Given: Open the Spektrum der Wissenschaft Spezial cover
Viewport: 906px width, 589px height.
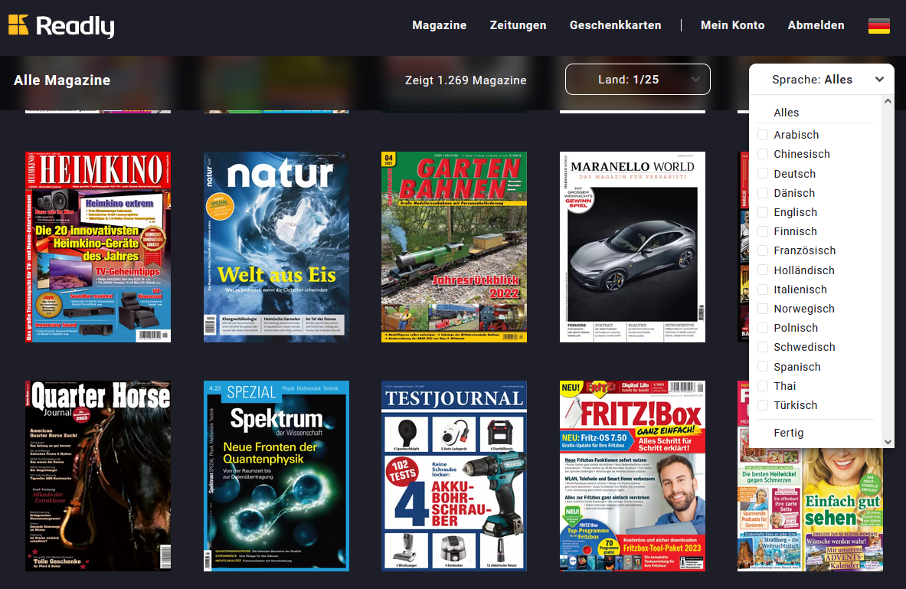Looking at the screenshot, I should coord(276,476).
